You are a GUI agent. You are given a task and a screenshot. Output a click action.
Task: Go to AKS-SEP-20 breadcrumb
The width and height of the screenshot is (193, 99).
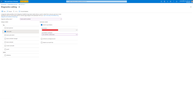click(x=21, y=5)
